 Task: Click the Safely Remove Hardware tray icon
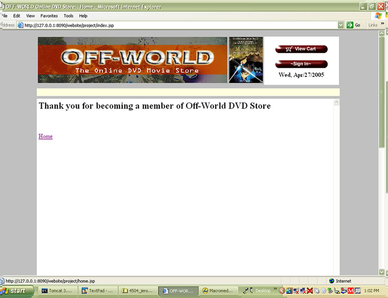pyautogui.click(x=330, y=291)
